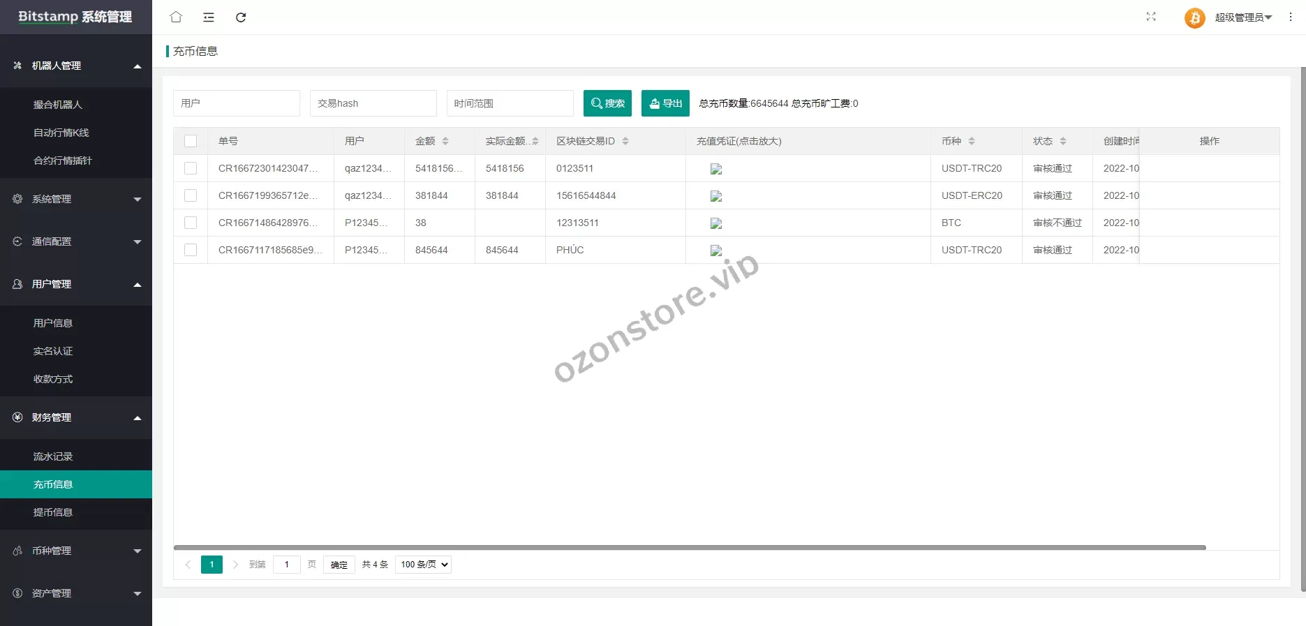The width and height of the screenshot is (1306, 626).
Task: Open the 超级管理员 user dropdown
Action: pos(1243,17)
